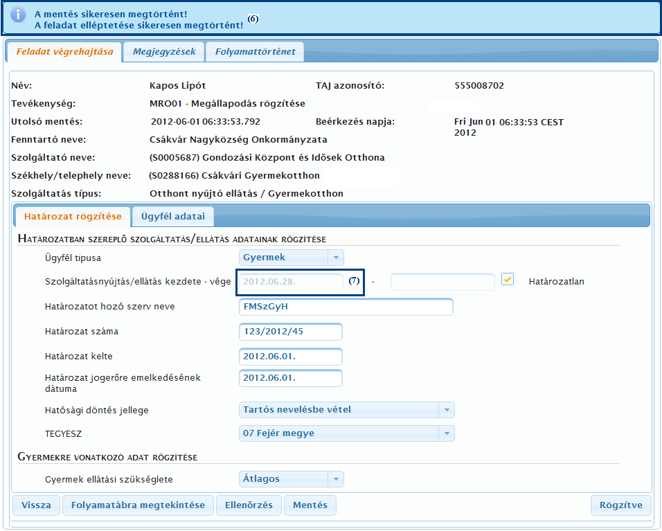Click the Határozatot hozó szerv neve field
This screenshot has width=662, height=531.
[346, 307]
